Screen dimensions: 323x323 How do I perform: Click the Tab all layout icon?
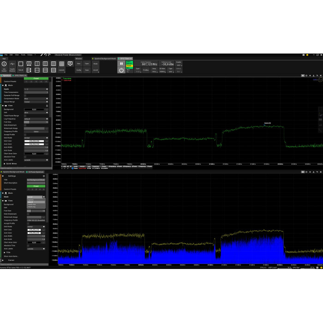click(21, 66)
